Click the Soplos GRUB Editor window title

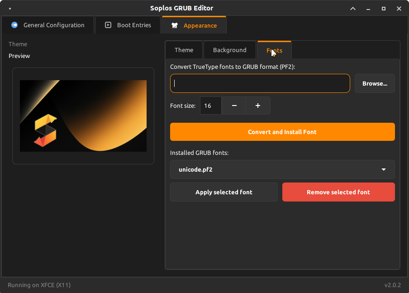[x=181, y=8]
